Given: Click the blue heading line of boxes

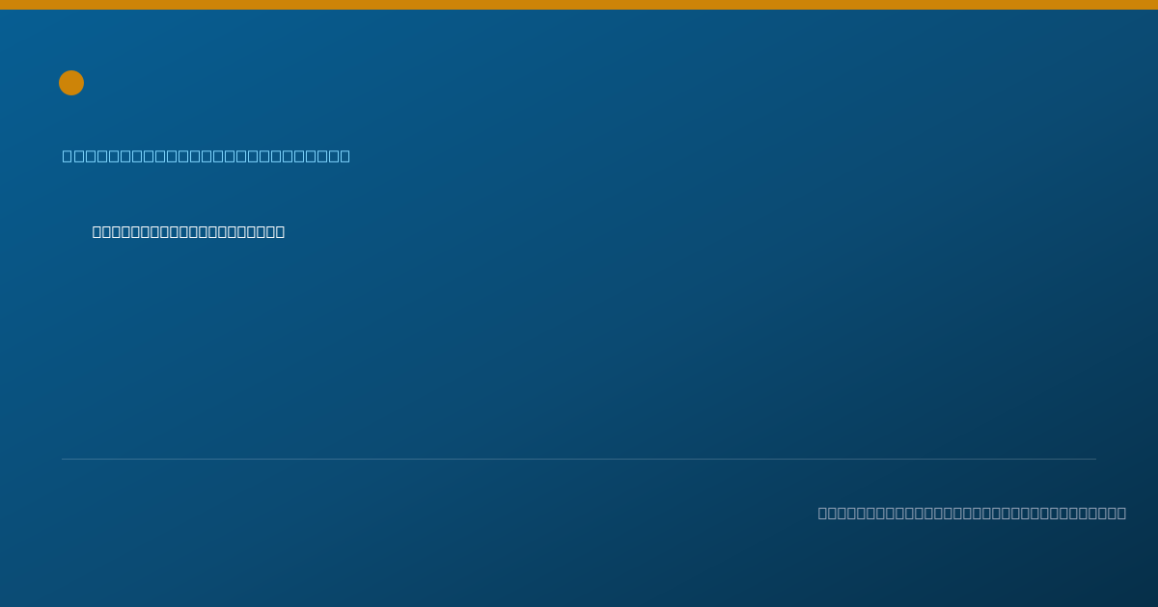Looking at the screenshot, I should pyautogui.click(x=207, y=156).
